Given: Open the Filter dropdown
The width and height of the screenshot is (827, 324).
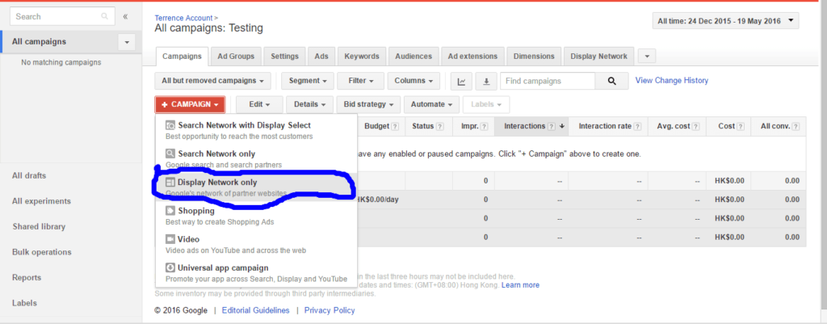Looking at the screenshot, I should 361,82.
